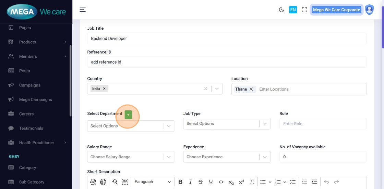Viewport: 384px width, 189px height.
Task: Insert inline code formatting icon
Action: [x=221, y=182]
